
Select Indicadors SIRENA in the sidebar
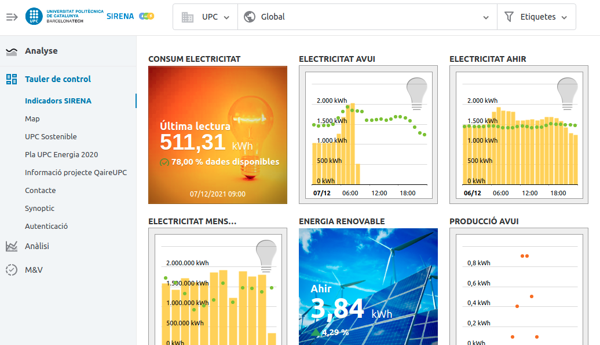coord(58,101)
